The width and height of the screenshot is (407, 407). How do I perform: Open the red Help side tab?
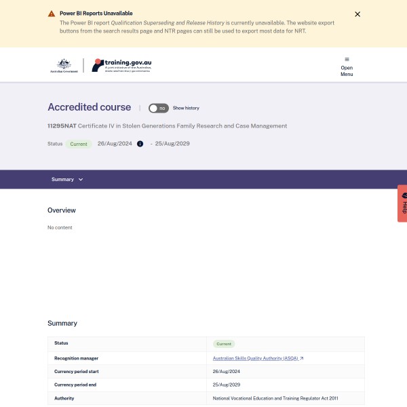(402, 203)
